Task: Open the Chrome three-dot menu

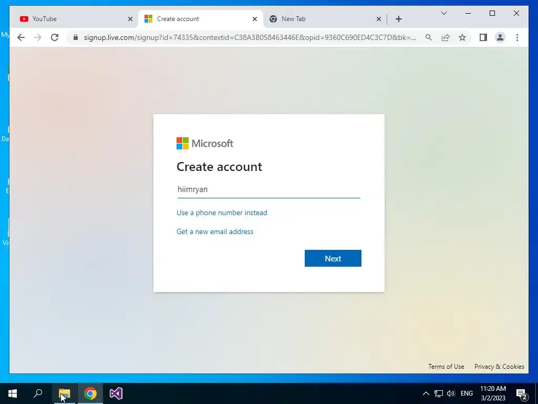Action: 517,37
